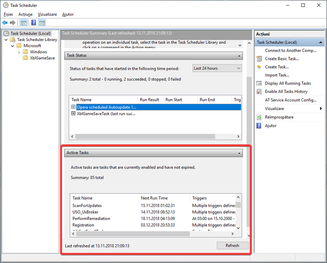Screen dimensions: 327x263
Task: Click the Next Run Time column header
Action: (164, 198)
